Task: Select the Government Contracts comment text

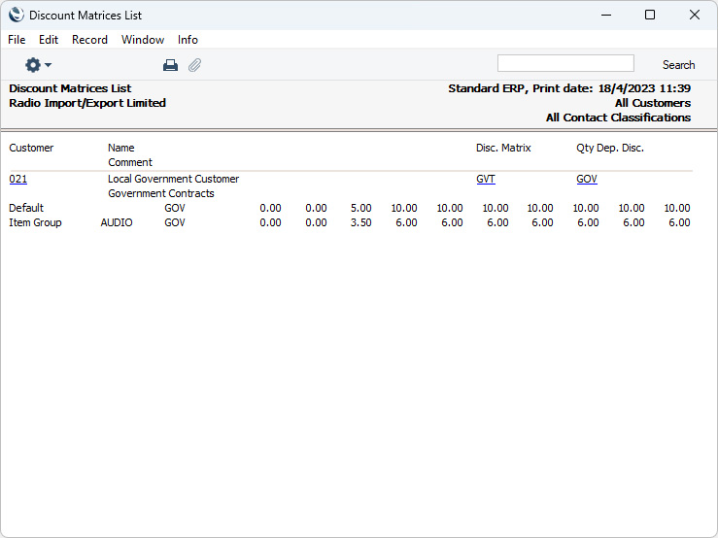Action: point(161,193)
